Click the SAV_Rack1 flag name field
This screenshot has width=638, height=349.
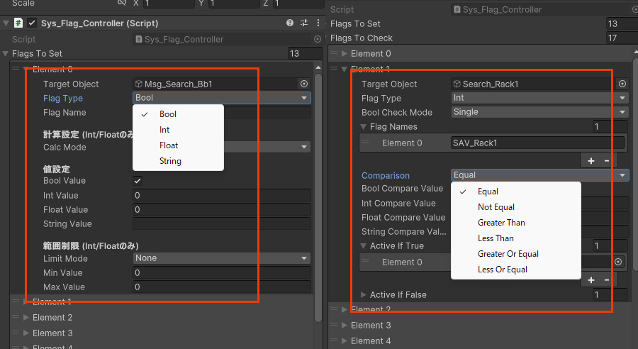537,143
